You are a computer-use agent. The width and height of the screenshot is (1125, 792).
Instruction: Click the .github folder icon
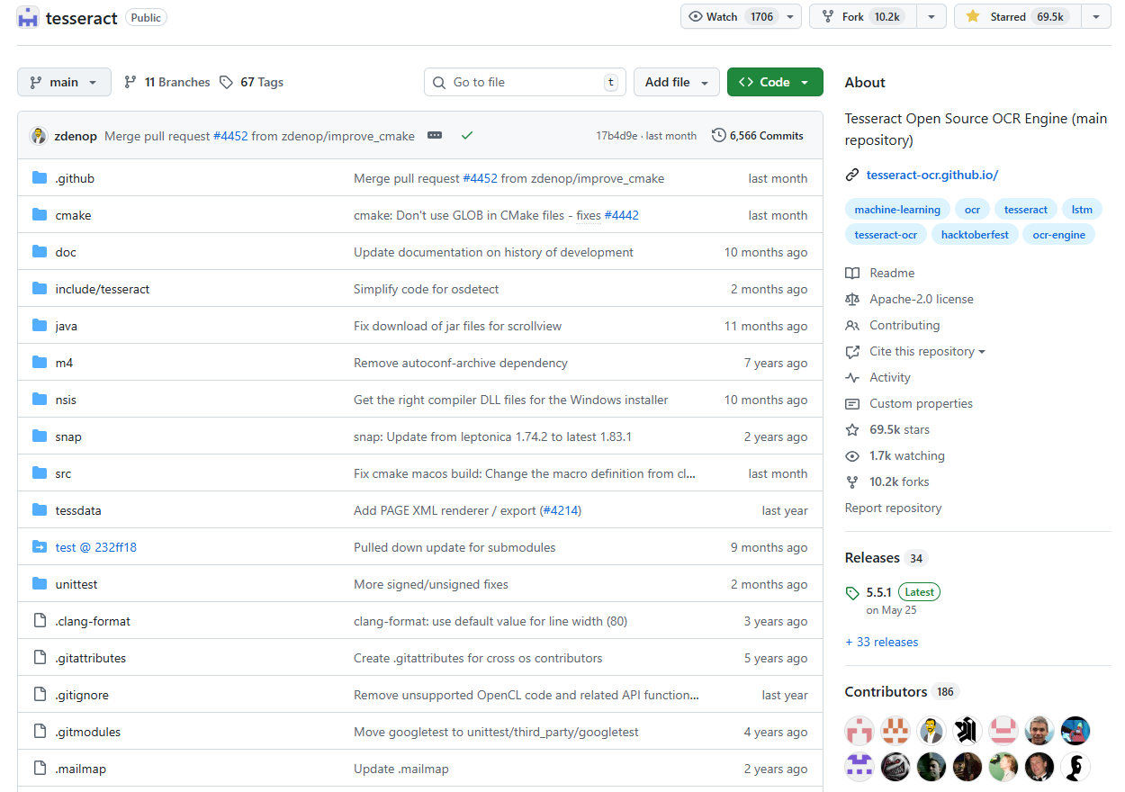[40, 178]
